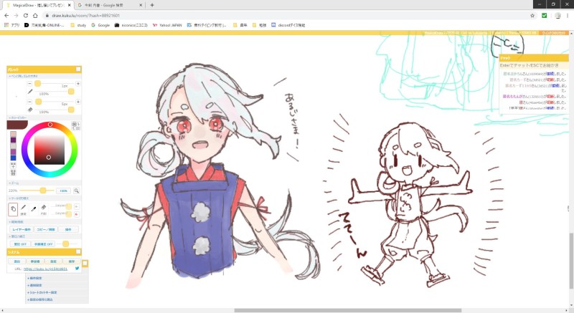Increase pen size with plus button
Image resolution: width=574 pixels, height=313 pixels.
tap(78, 84)
